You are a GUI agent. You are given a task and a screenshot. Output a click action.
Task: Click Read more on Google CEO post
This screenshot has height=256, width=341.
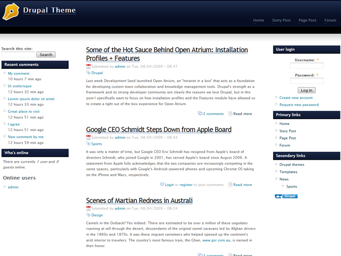click(x=243, y=184)
